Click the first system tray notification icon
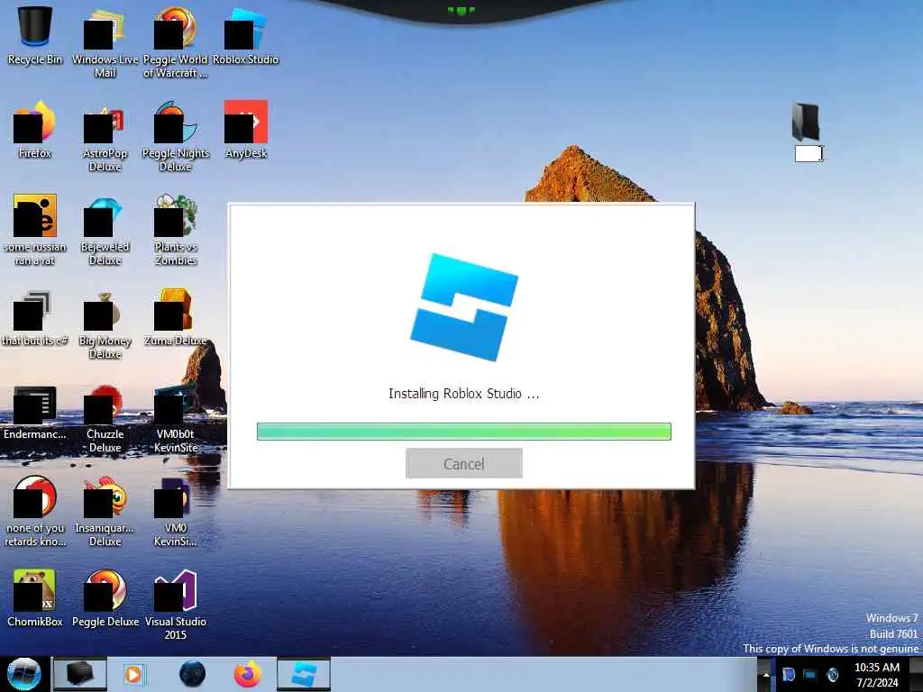The width and height of the screenshot is (923, 692). click(788, 674)
